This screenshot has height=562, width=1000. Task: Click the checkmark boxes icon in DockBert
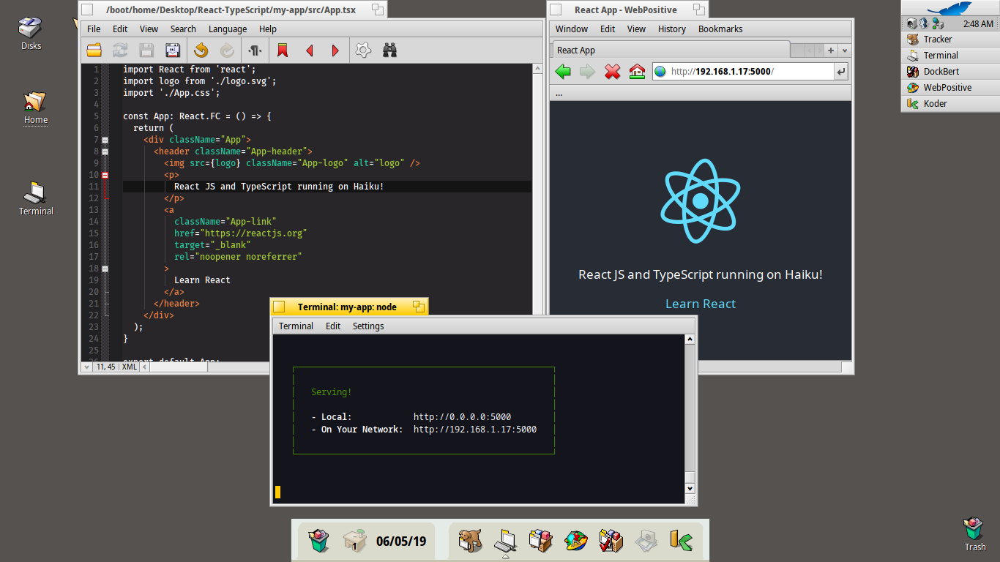[611, 541]
